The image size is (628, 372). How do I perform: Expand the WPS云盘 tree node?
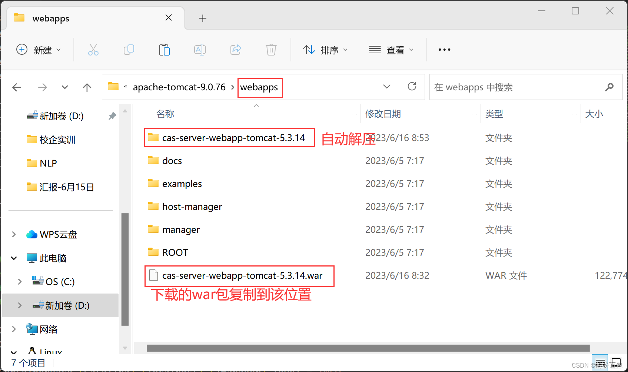[14, 234]
